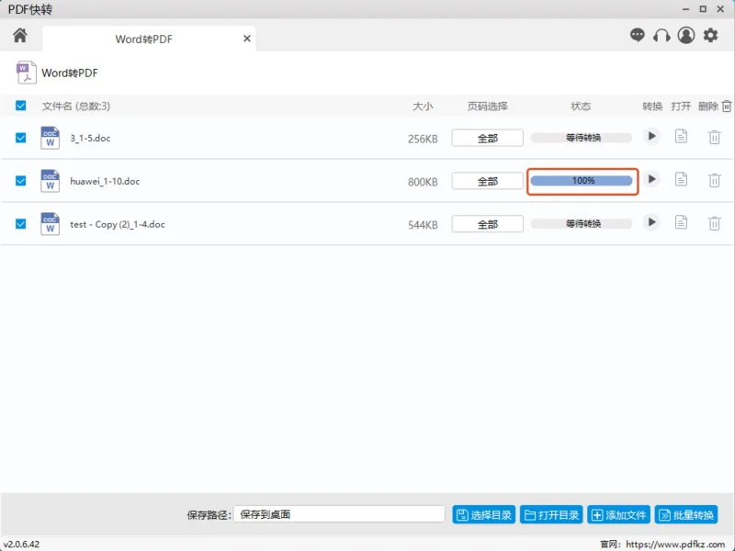Open page selection 全部 for 3_1-5.doc
The width and height of the screenshot is (735, 551).
[488, 139]
